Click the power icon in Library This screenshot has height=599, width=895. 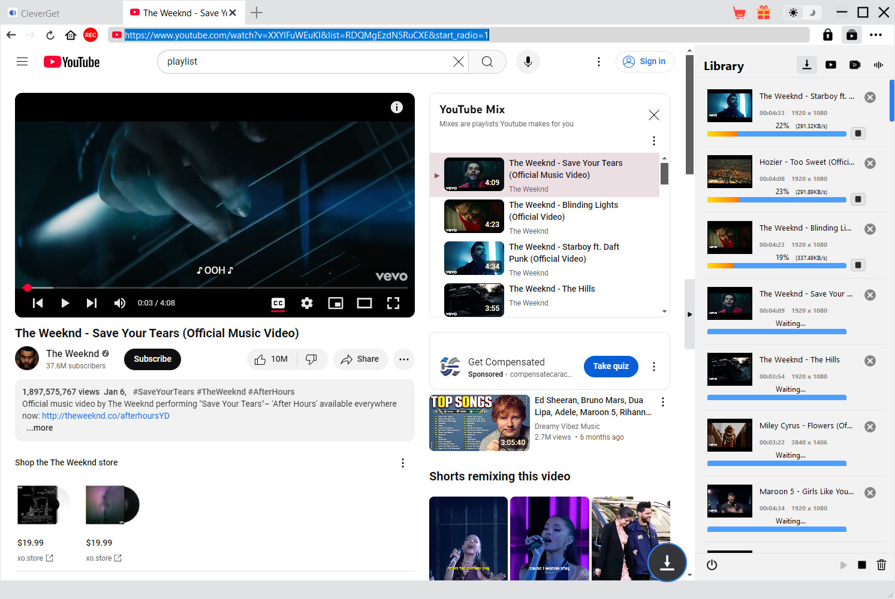pos(712,565)
